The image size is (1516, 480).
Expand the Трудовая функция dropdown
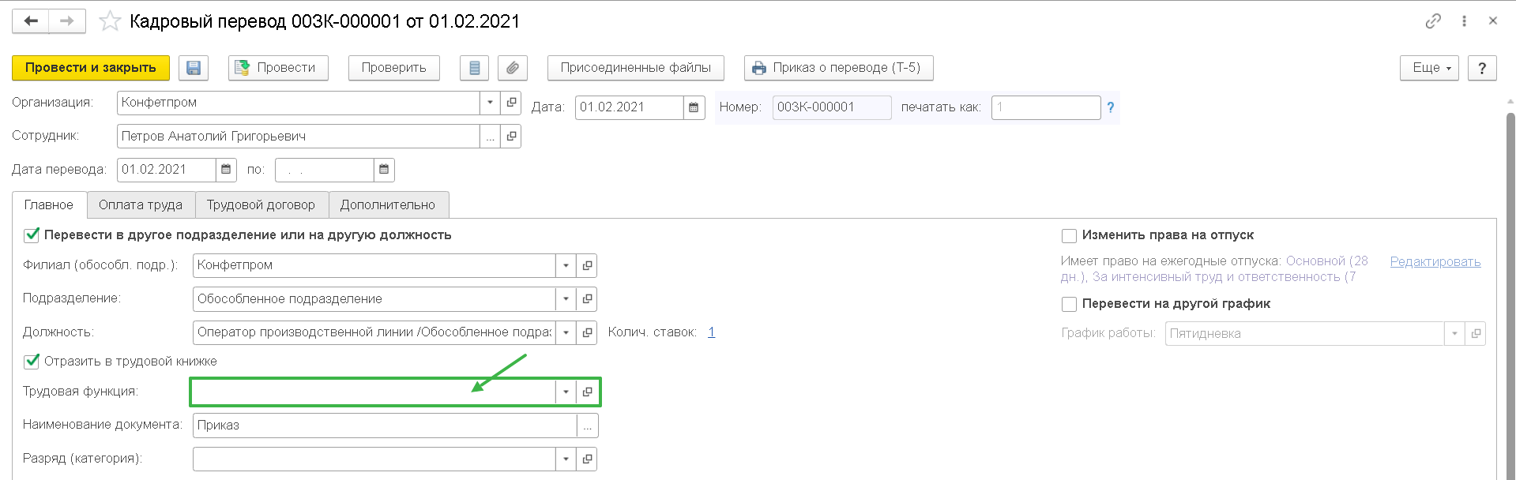566,392
